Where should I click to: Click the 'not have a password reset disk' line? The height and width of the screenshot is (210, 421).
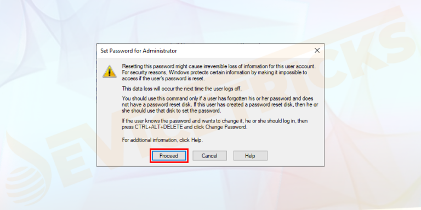pos(220,104)
